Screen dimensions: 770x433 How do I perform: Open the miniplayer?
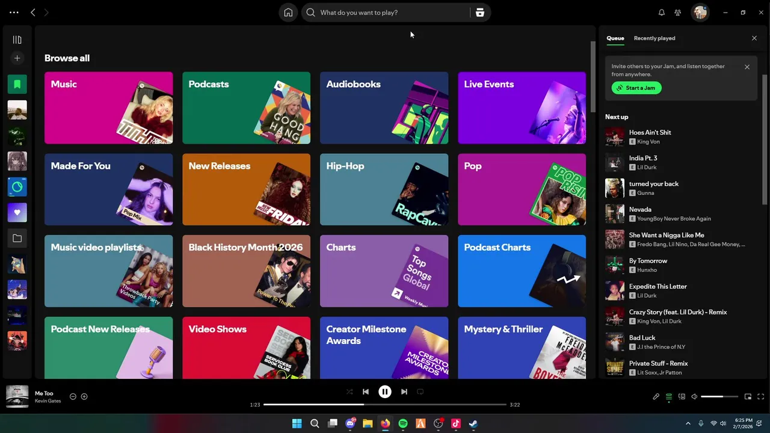(748, 397)
